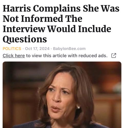This screenshot has height=128, width=124.
Task: Click the "reduced ads." text
Action: tap(93, 56)
